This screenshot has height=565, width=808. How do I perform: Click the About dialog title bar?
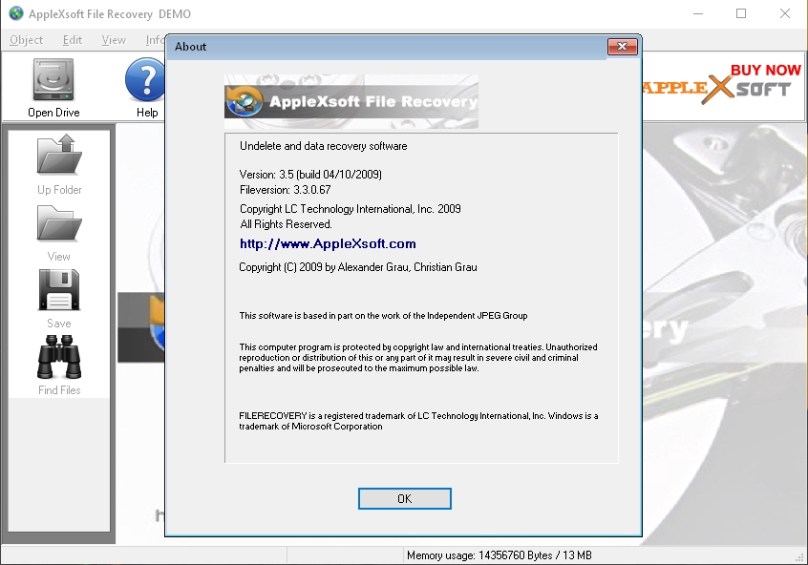pos(387,47)
